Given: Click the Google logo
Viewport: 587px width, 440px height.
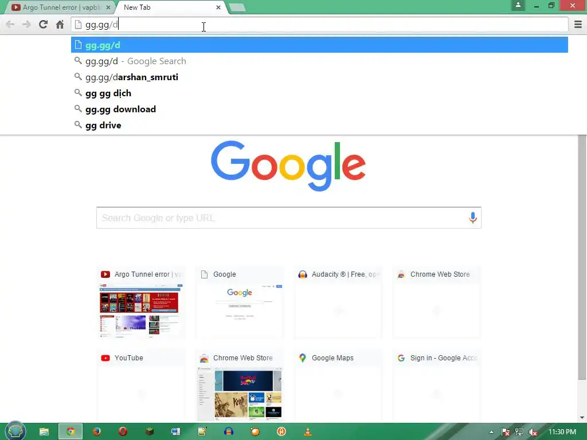Looking at the screenshot, I should [288, 166].
